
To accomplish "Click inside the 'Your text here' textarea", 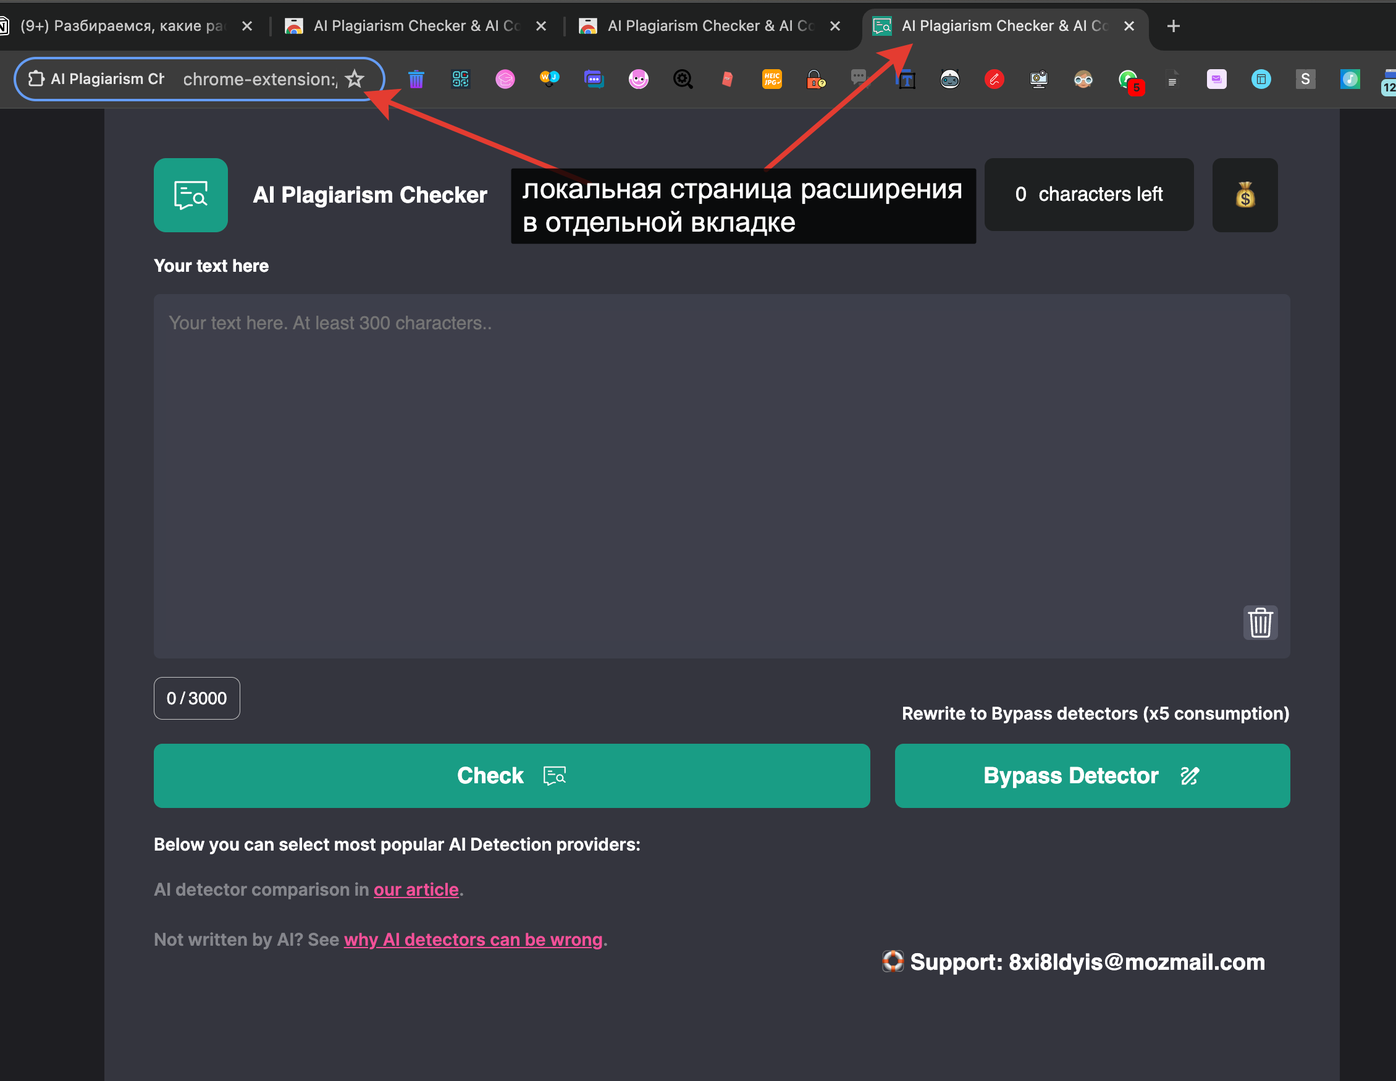I will [721, 476].
